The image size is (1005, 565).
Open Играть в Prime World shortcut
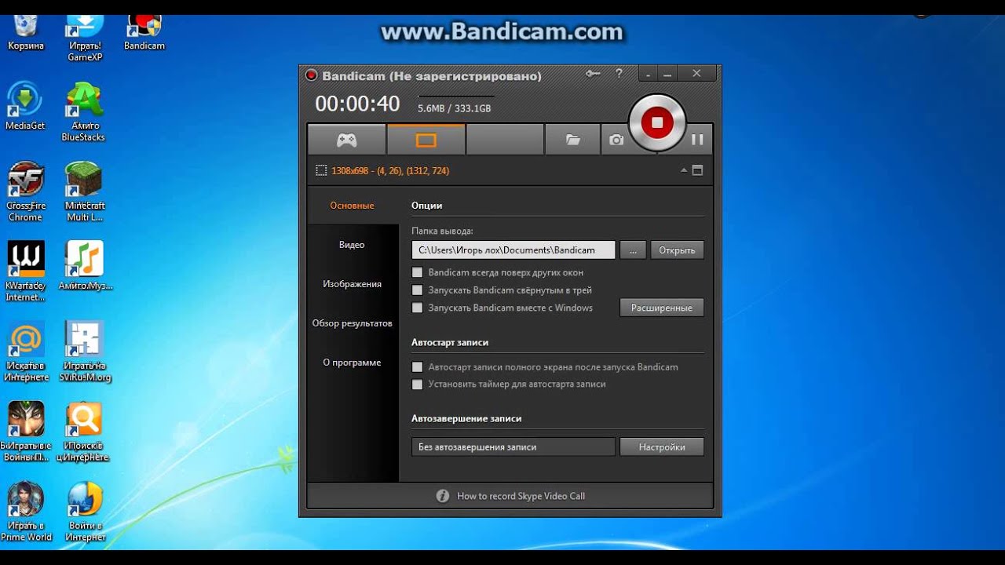[x=26, y=512]
